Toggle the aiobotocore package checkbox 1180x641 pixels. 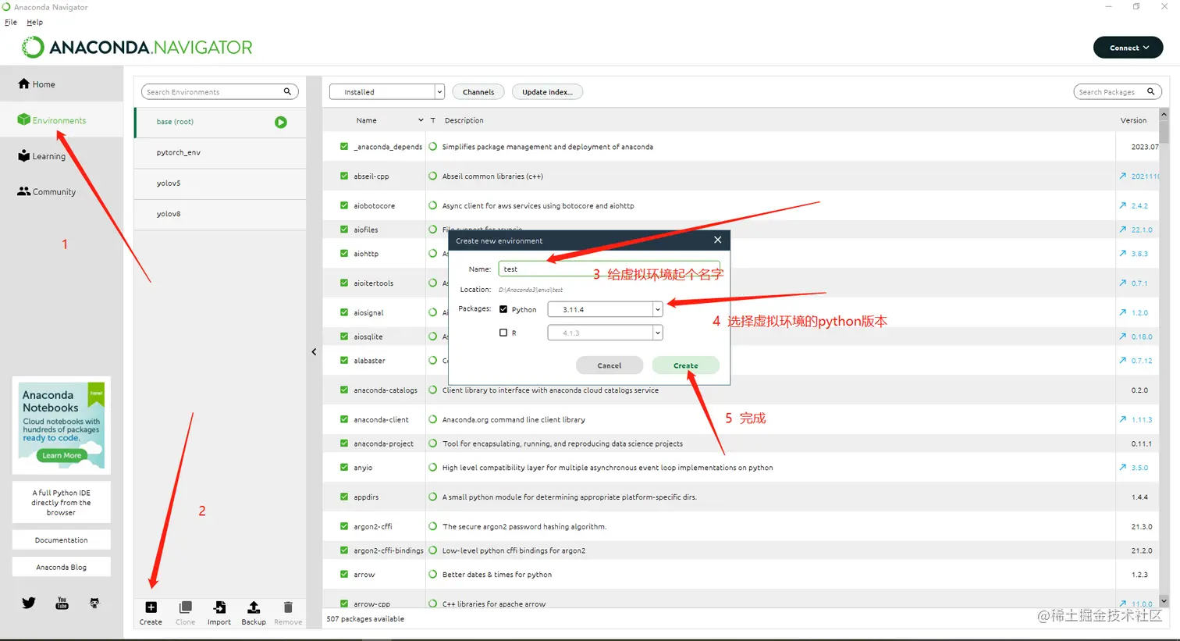[344, 205]
